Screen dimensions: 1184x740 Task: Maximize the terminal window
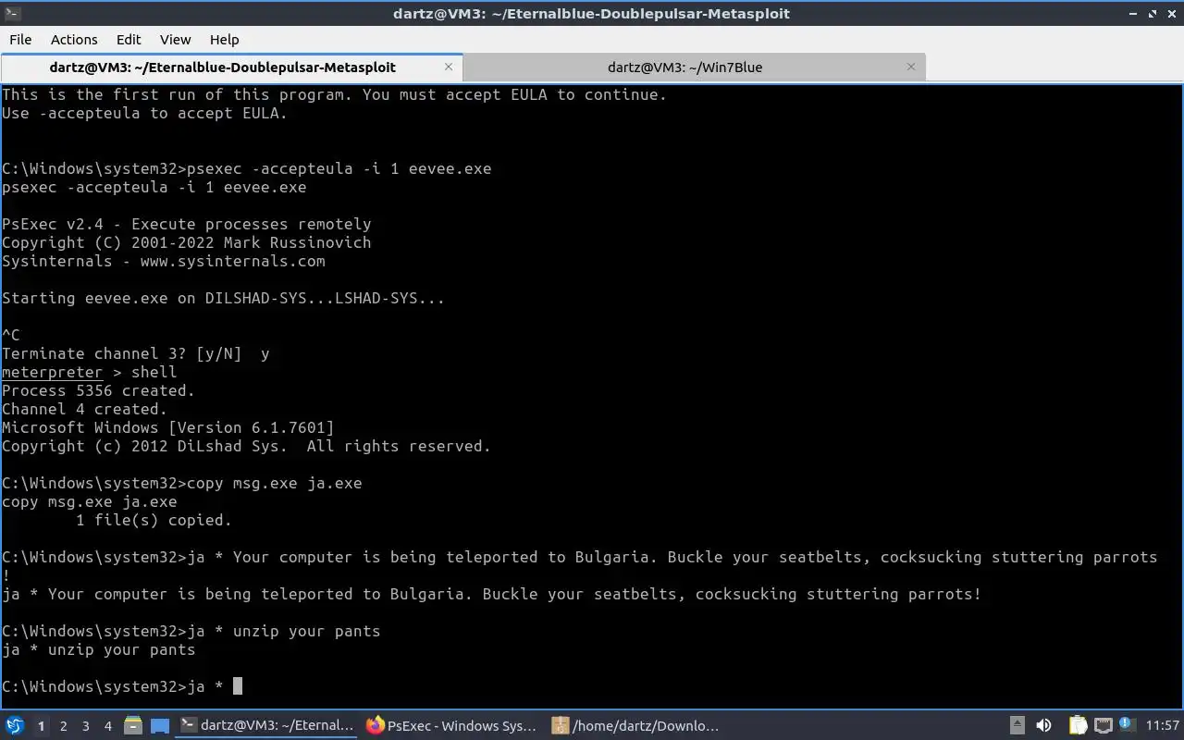[1153, 13]
